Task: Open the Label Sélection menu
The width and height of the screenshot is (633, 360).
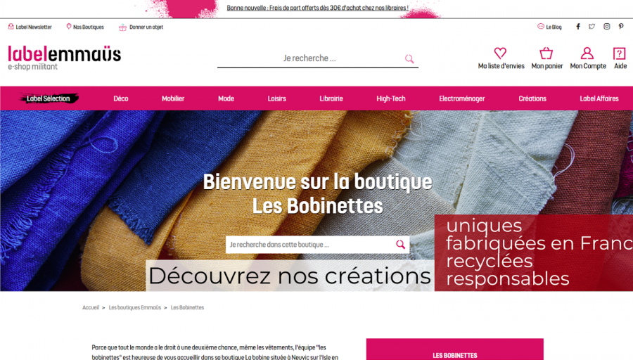Action: click(49, 98)
